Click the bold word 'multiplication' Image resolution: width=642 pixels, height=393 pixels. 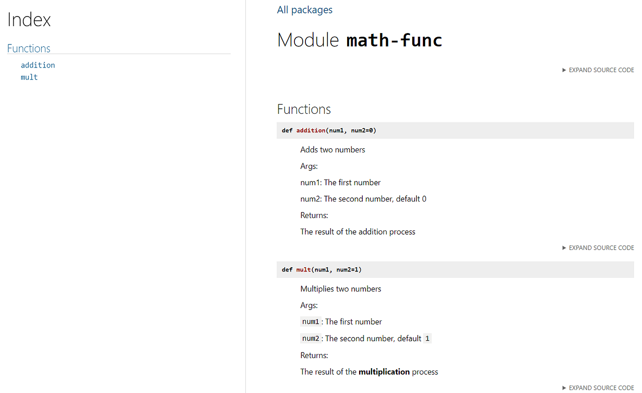click(384, 372)
